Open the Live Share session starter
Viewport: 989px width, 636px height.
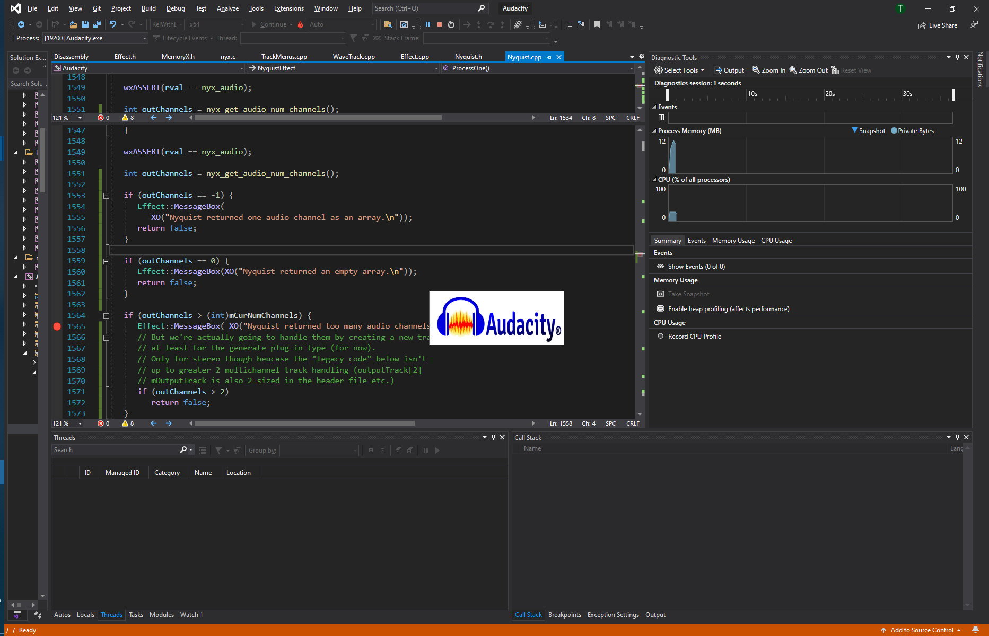938,25
